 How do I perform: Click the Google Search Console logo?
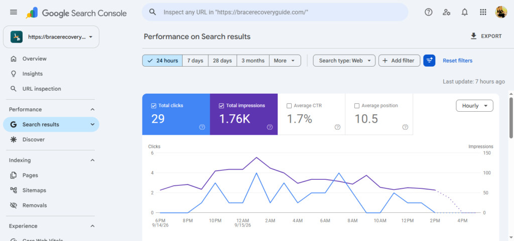tap(76, 13)
